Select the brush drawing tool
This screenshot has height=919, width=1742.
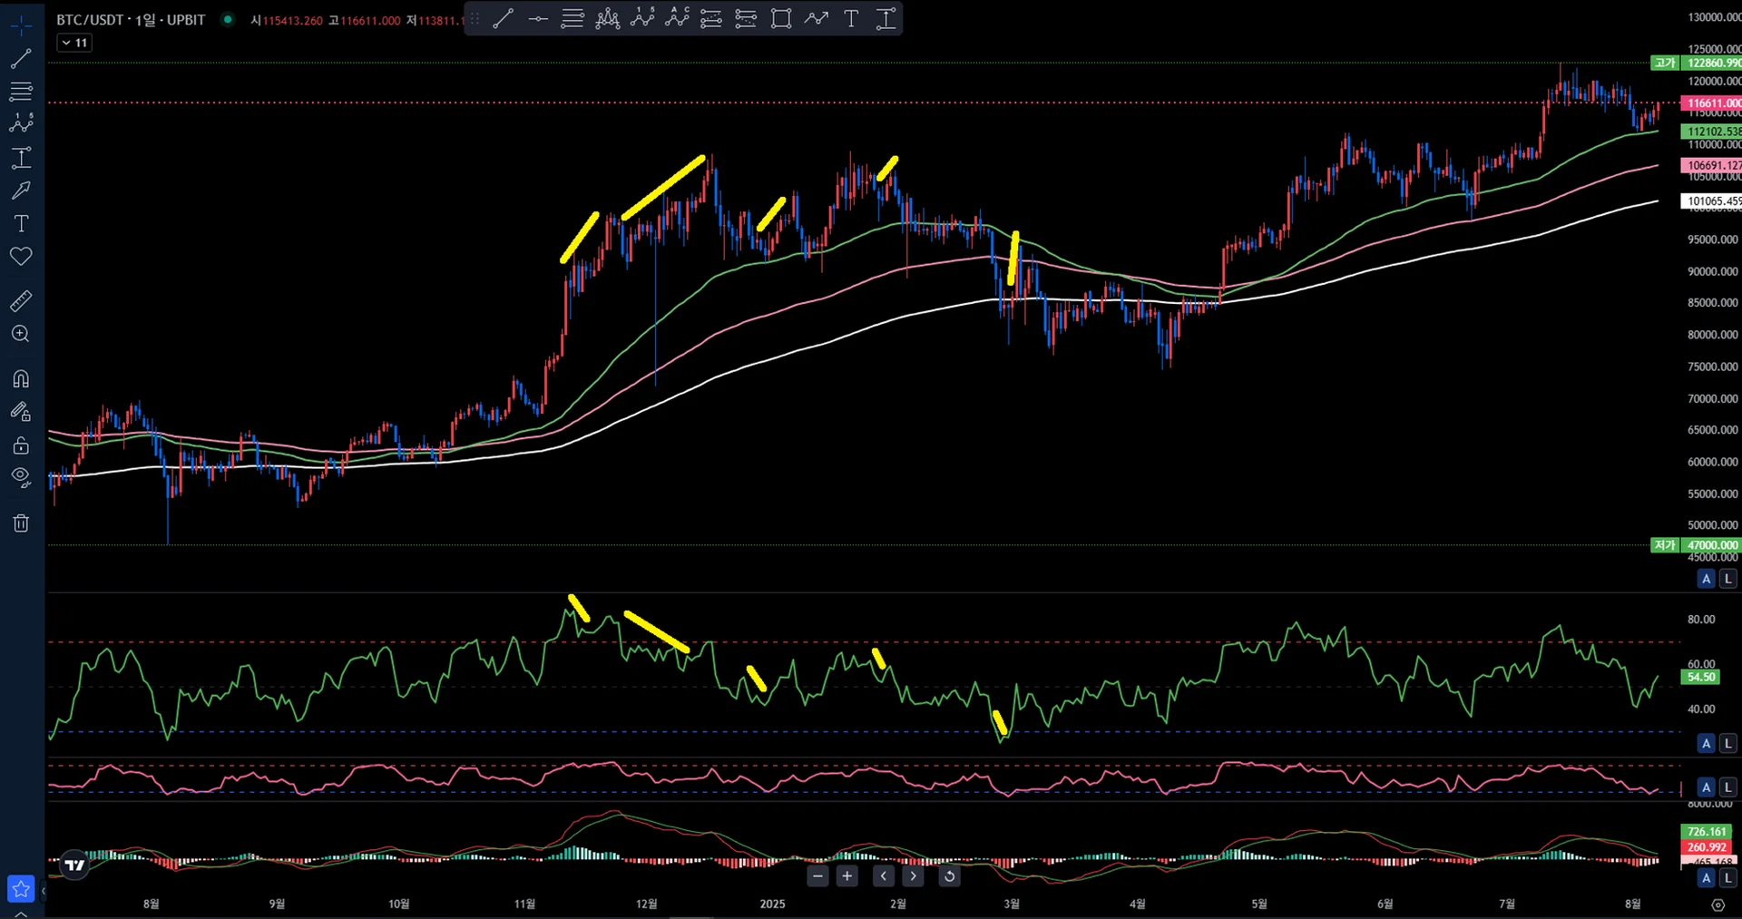click(21, 191)
